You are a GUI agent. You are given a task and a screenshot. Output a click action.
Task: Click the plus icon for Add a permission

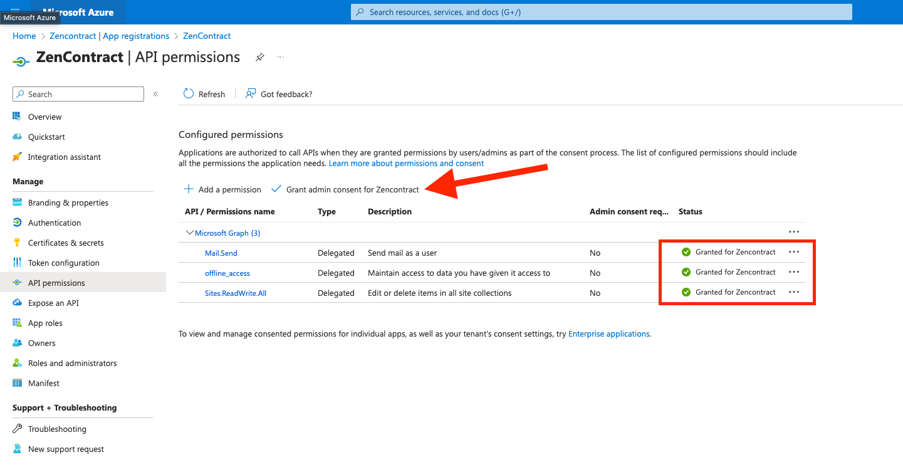tap(188, 189)
